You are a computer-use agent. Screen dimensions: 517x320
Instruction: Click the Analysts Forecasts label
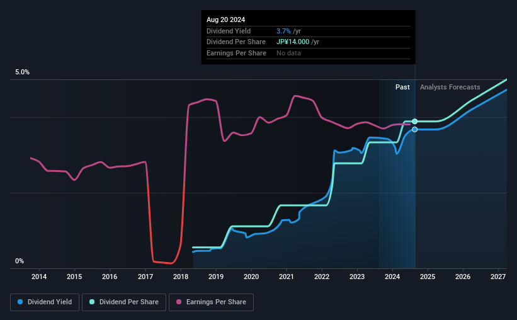pyautogui.click(x=450, y=87)
